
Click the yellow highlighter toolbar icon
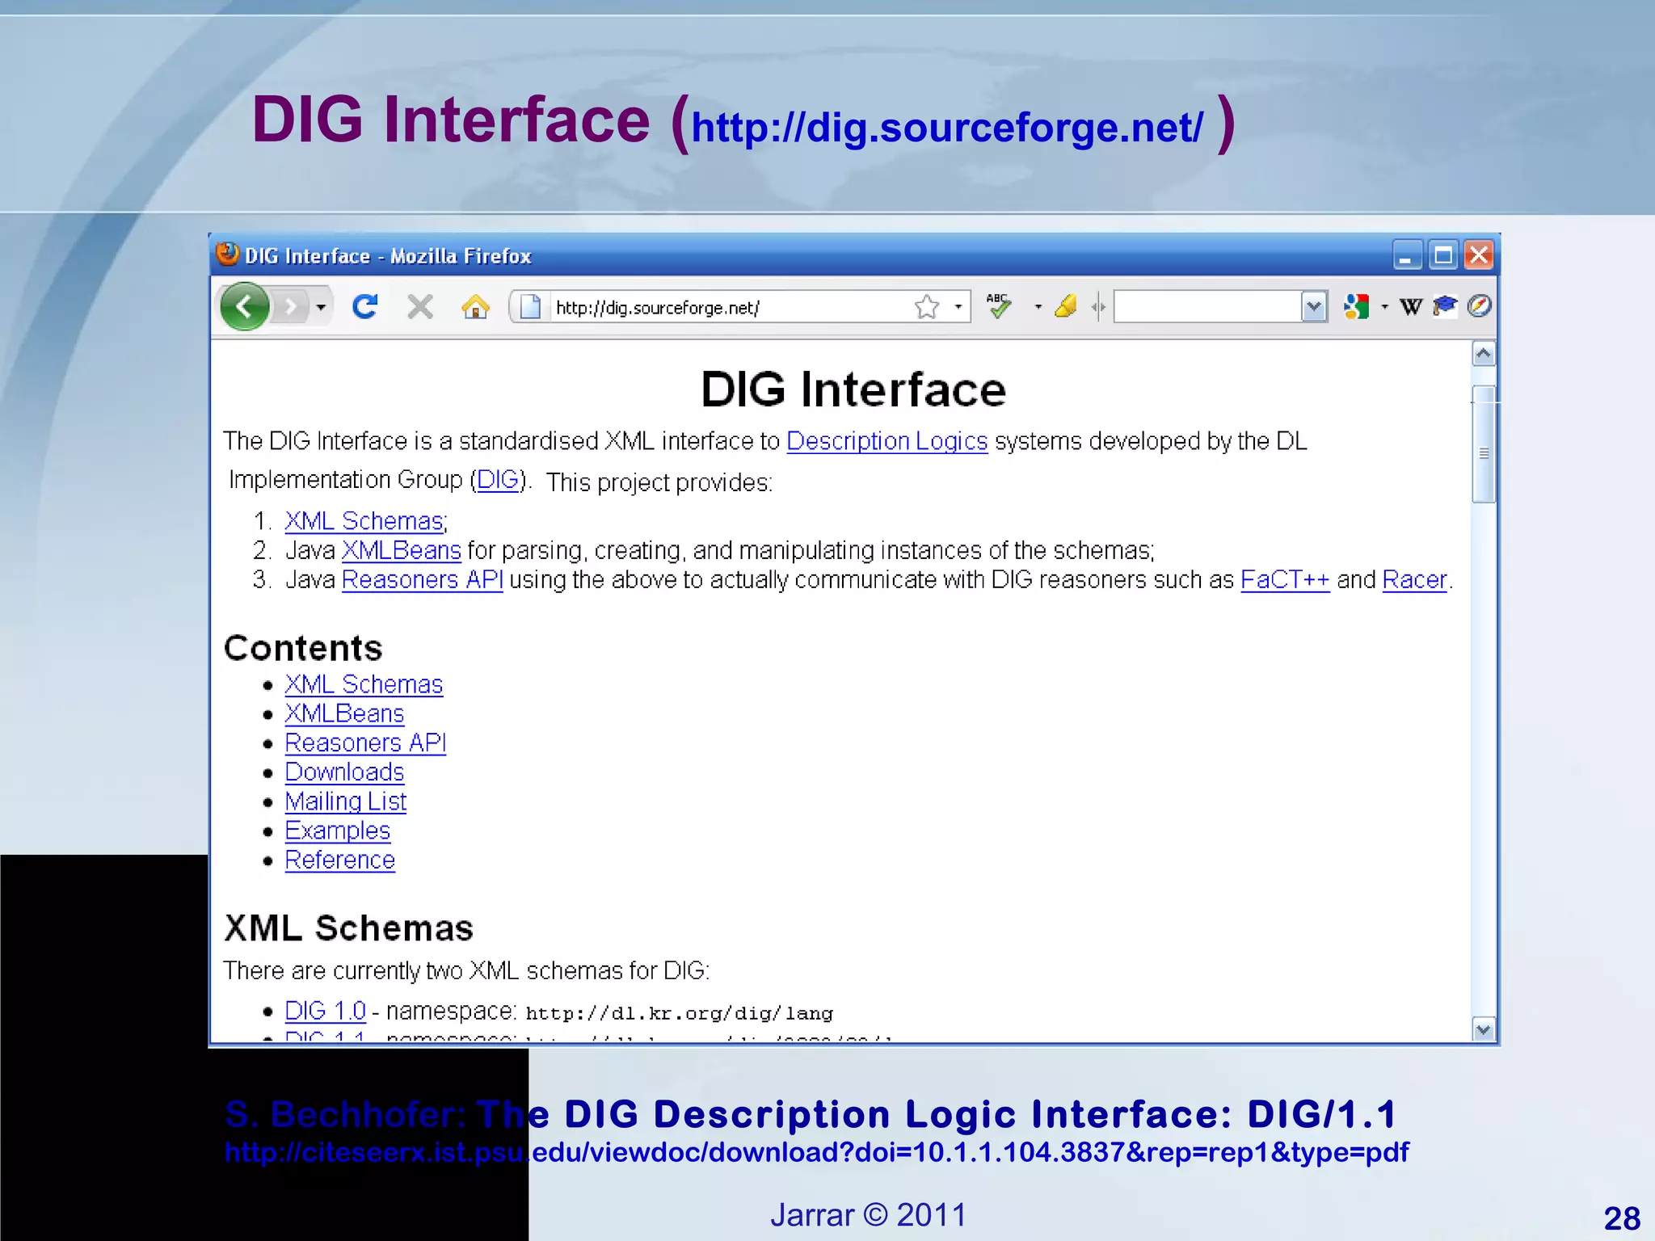point(1066,306)
